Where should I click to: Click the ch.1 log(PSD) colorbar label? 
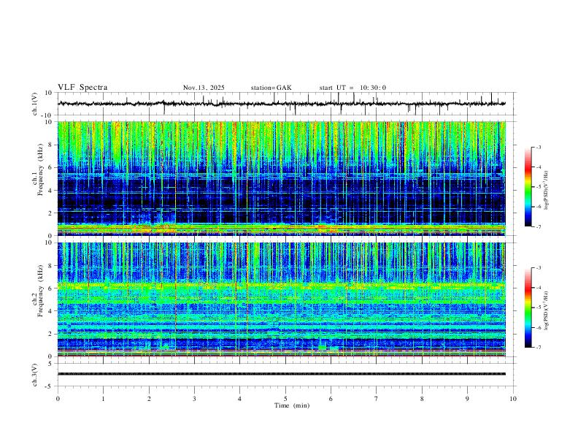point(546,191)
